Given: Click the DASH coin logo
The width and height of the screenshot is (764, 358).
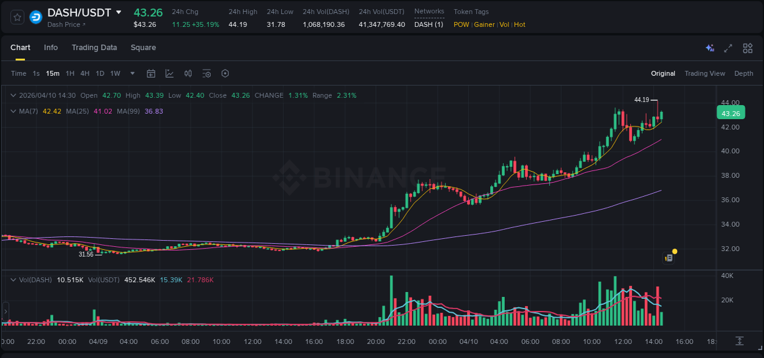Looking at the screenshot, I should pyautogui.click(x=35, y=16).
